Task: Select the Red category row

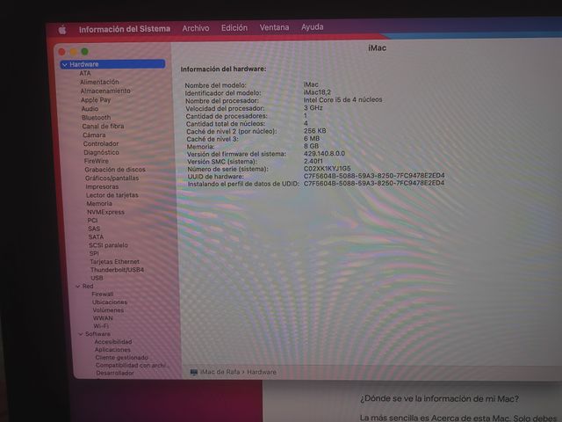Action: tap(88, 286)
